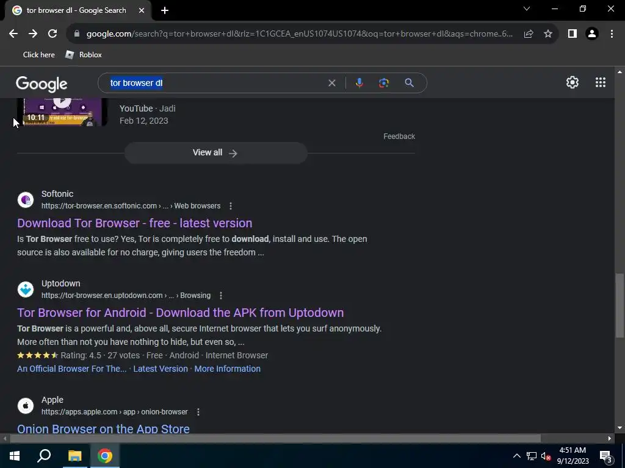Viewport: 625px width, 468px height.
Task: Click the muted volume tray icon
Action: click(x=546, y=456)
